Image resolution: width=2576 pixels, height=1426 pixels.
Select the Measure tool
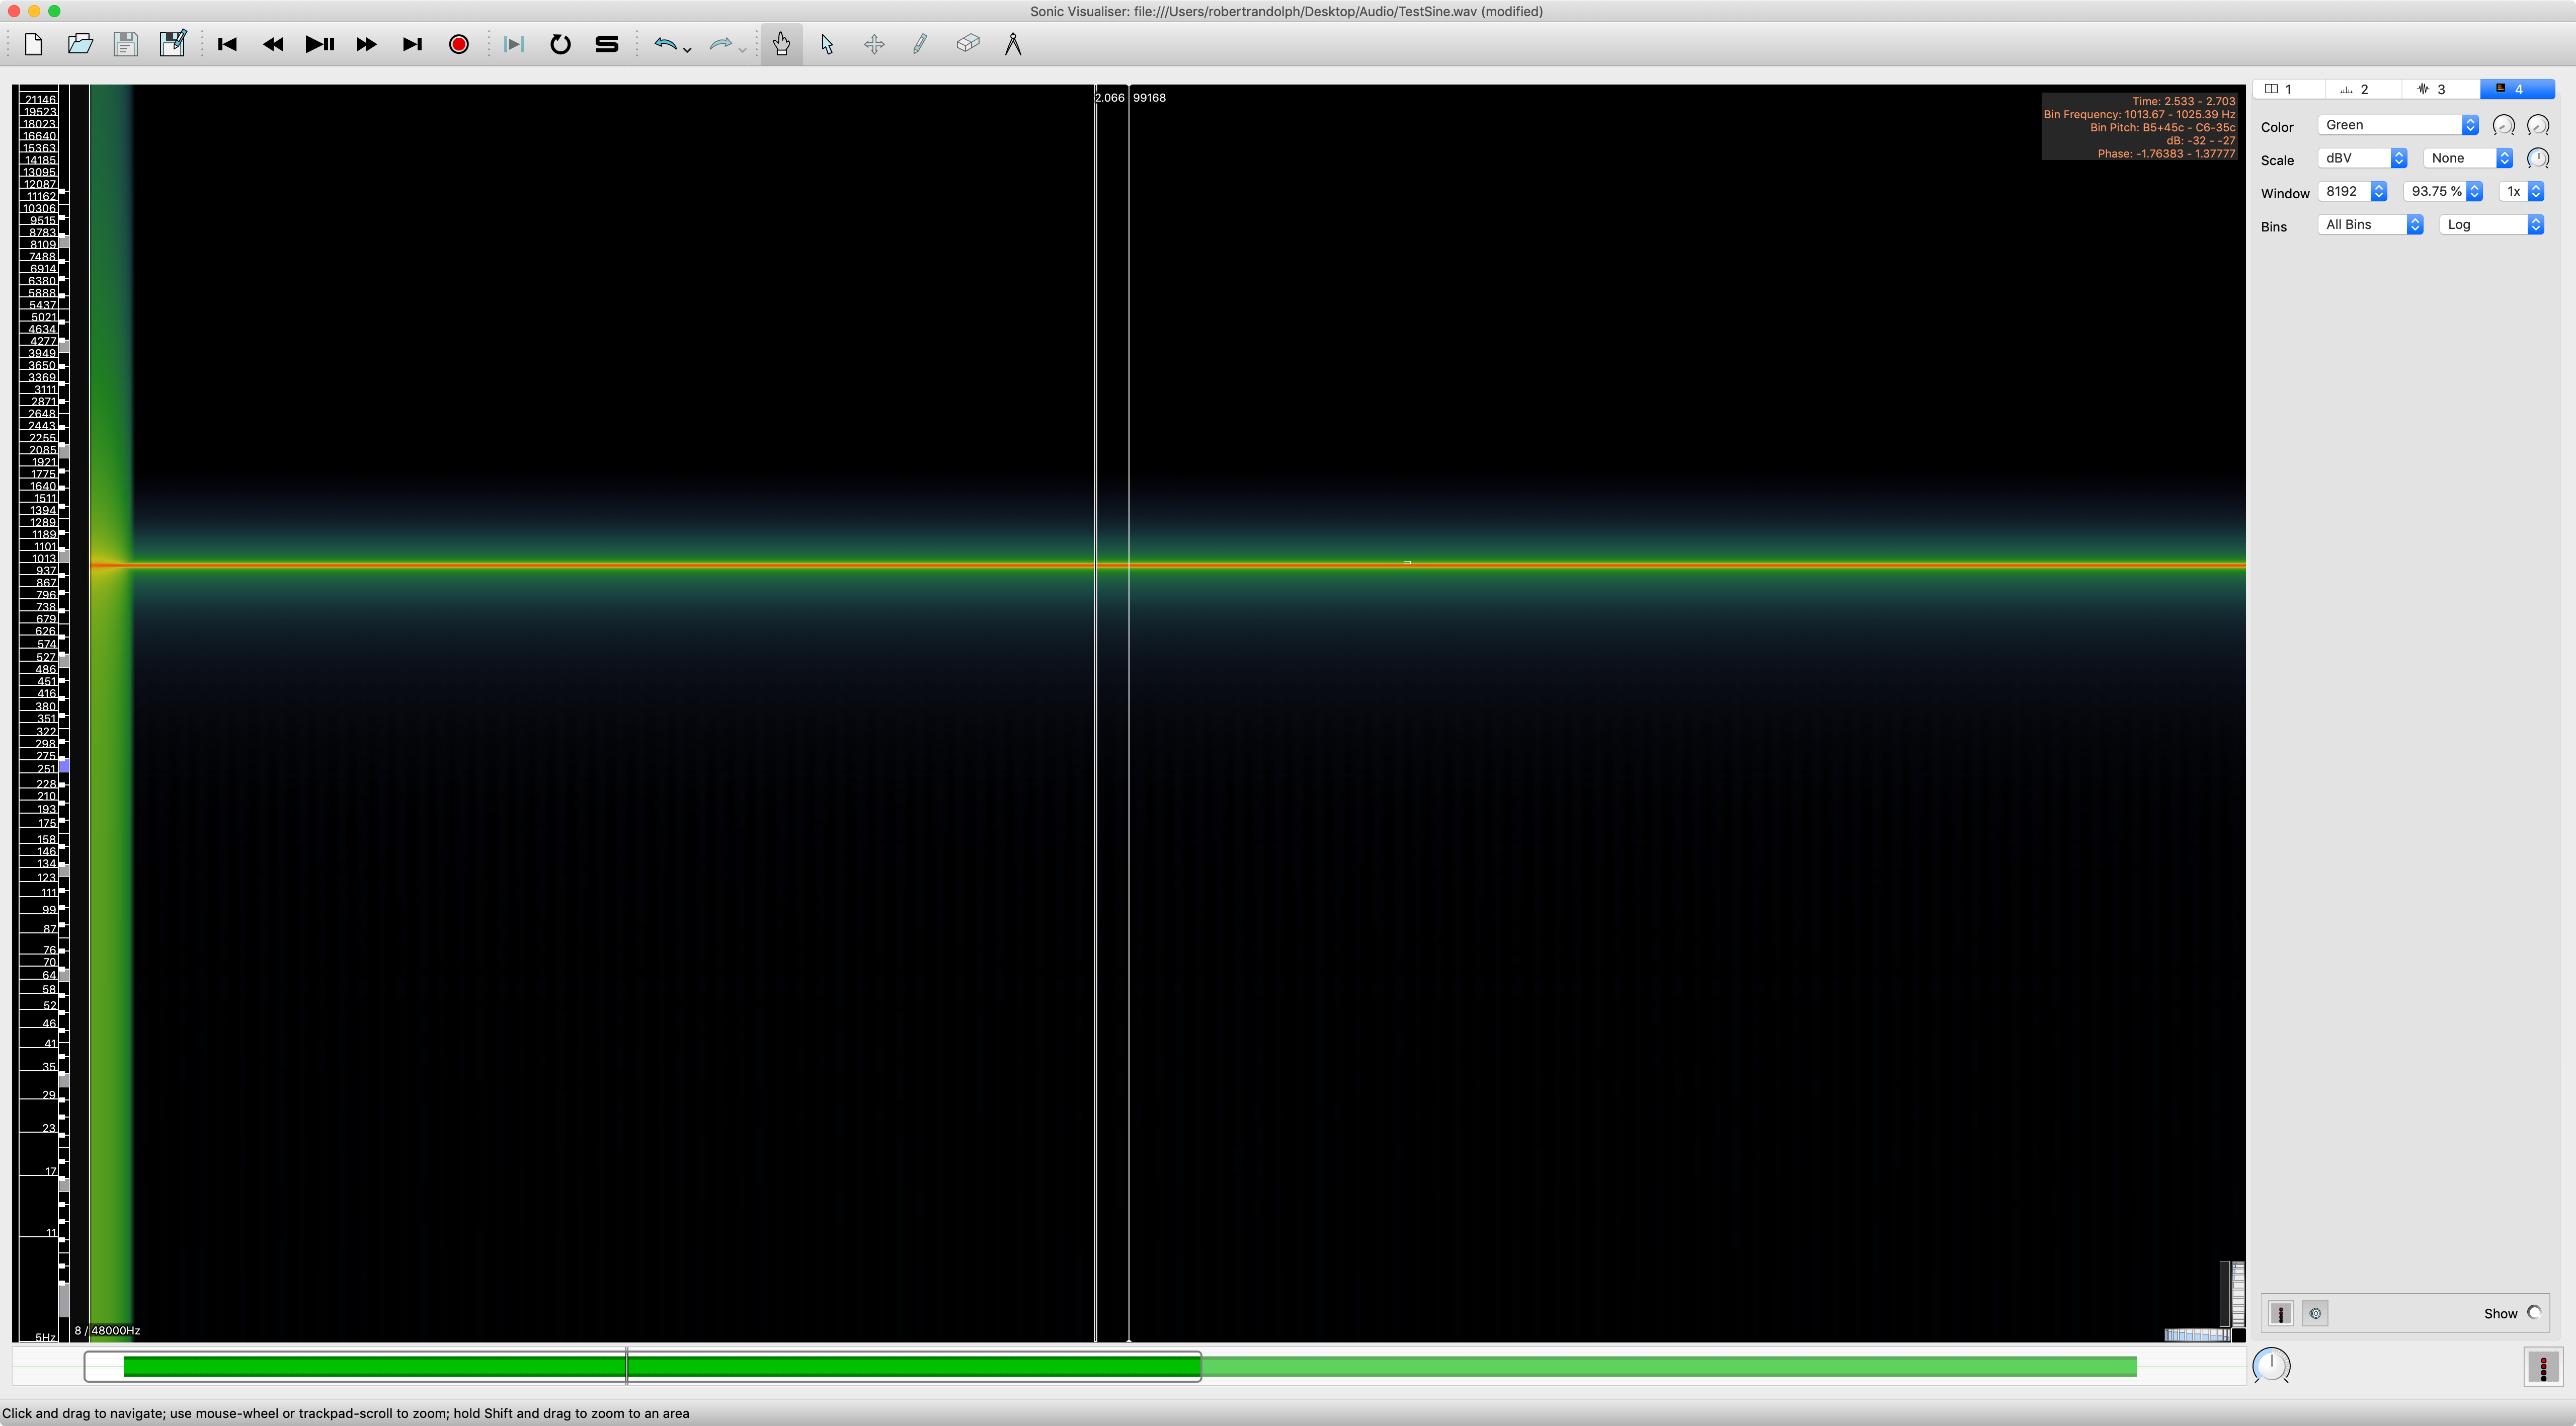(x=1013, y=45)
